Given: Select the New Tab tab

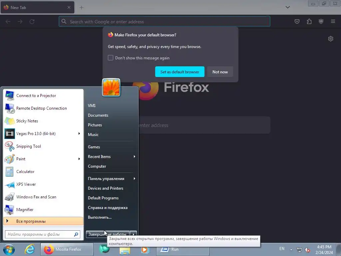Looking at the screenshot, I should point(37,7).
